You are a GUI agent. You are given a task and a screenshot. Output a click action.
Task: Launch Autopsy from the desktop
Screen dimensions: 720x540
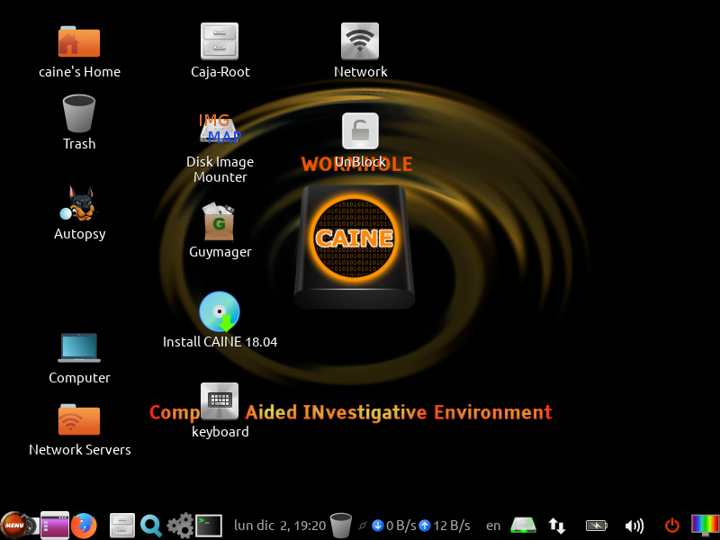(x=79, y=204)
